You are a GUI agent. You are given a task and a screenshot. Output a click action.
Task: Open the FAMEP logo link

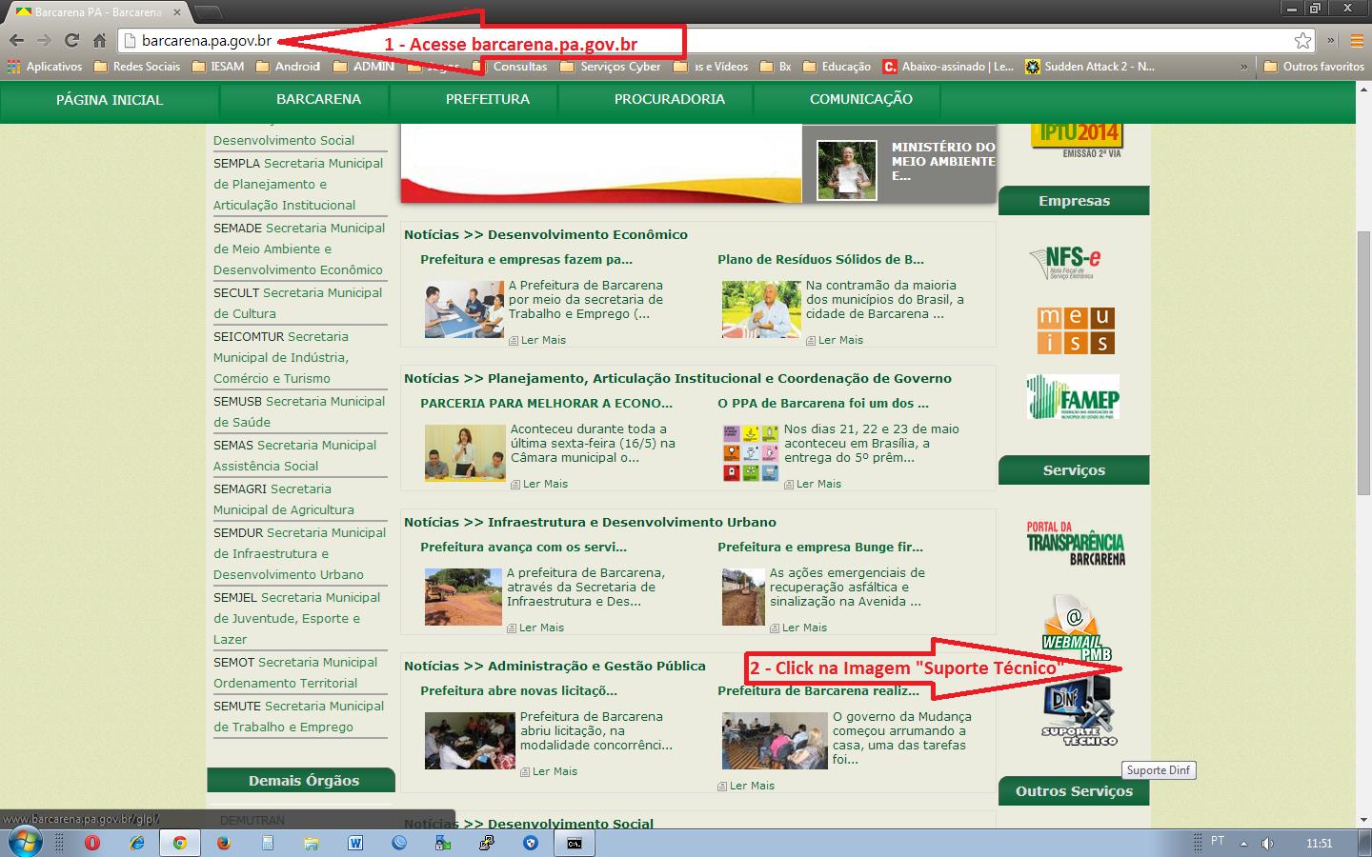(x=1073, y=397)
